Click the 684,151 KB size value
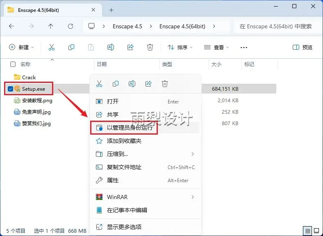Viewport: 323px width, 236px height. 225,89
